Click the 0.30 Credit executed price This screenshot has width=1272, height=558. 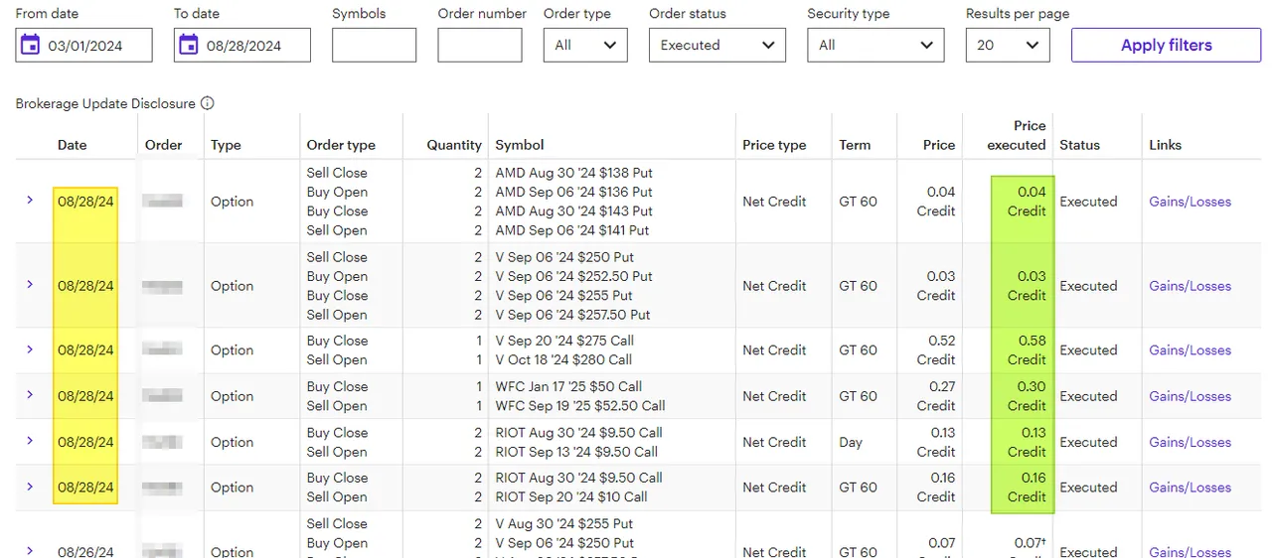(1027, 395)
